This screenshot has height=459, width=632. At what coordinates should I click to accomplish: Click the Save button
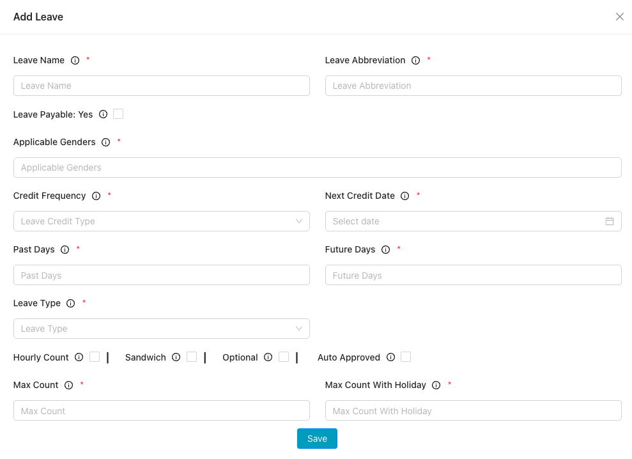click(x=317, y=439)
